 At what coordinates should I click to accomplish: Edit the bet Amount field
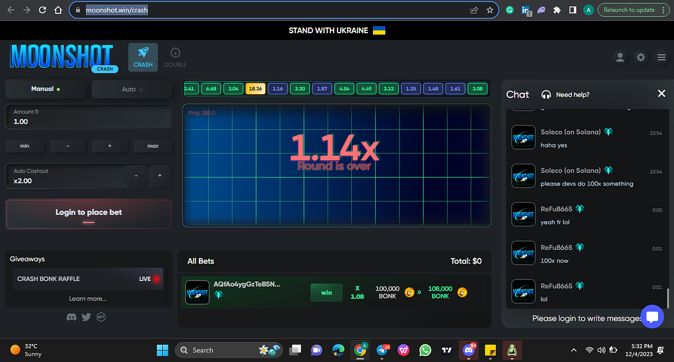(x=88, y=117)
